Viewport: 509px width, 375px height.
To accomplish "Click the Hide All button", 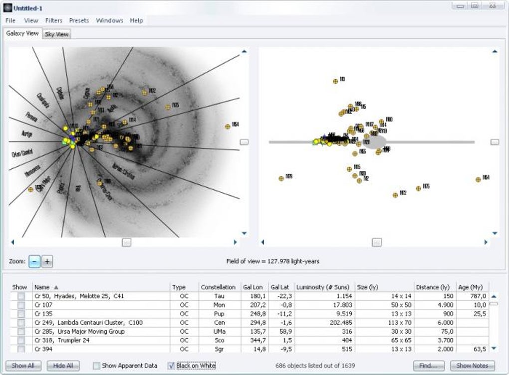I will pyautogui.click(x=63, y=366).
